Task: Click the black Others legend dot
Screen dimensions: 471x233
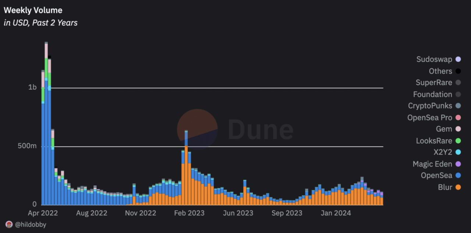Action: click(458, 71)
